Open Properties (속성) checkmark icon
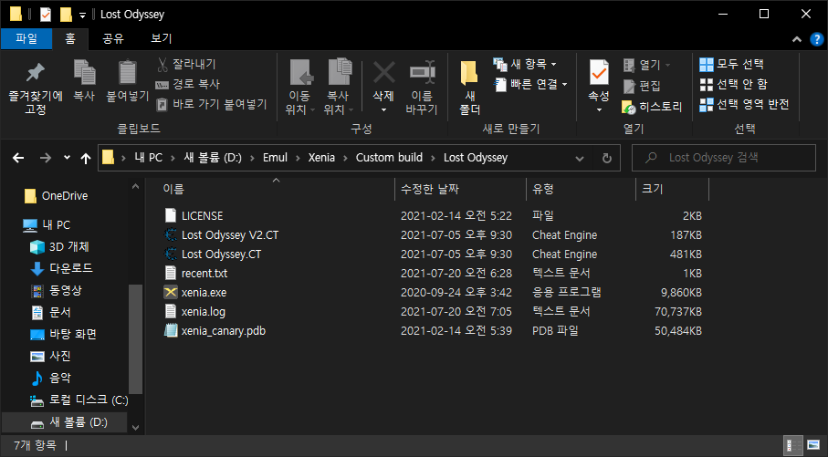The height and width of the screenshot is (457, 828). point(599,72)
